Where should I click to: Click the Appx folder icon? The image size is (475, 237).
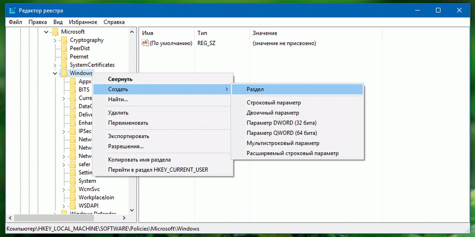72,82
